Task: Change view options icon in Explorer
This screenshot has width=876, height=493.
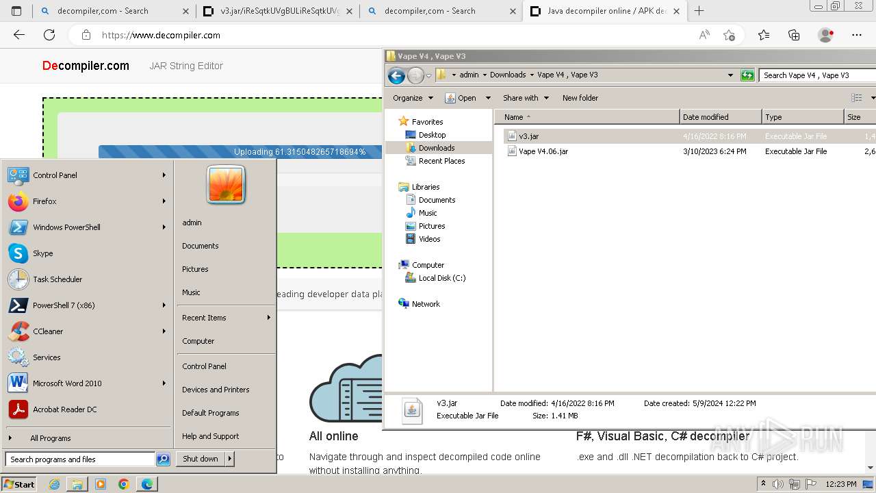Action: point(856,98)
